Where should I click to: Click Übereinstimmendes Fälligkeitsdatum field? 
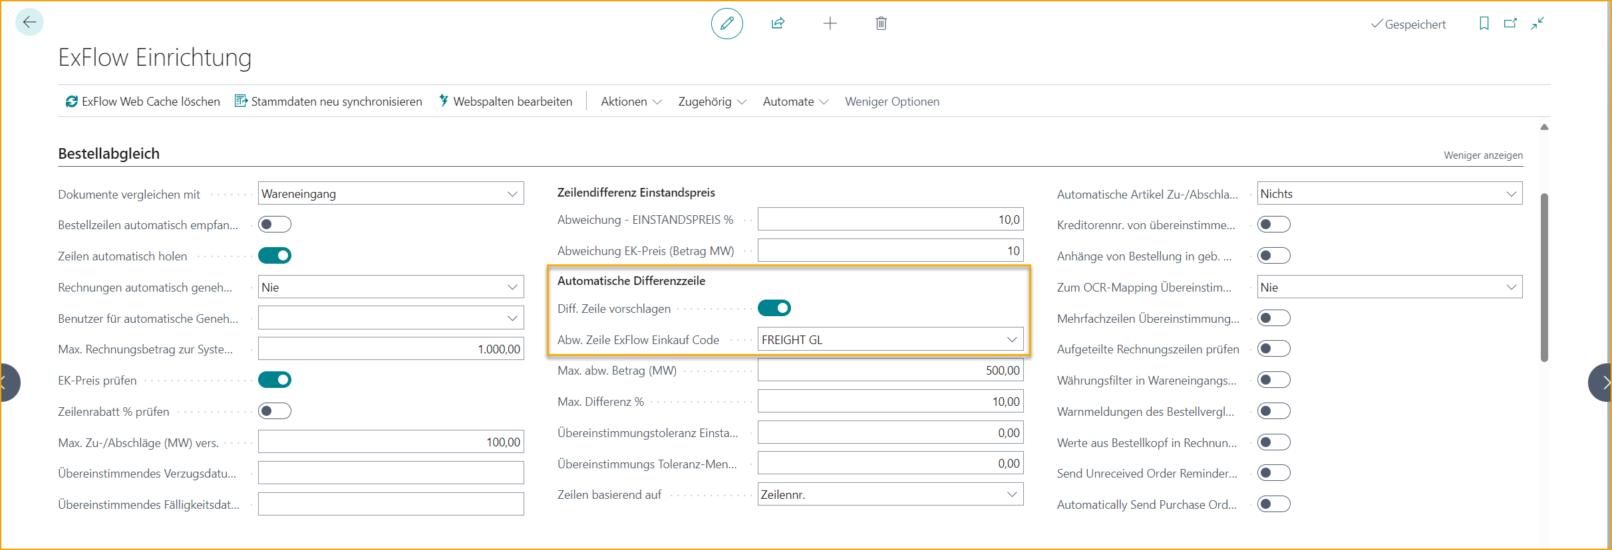click(391, 504)
